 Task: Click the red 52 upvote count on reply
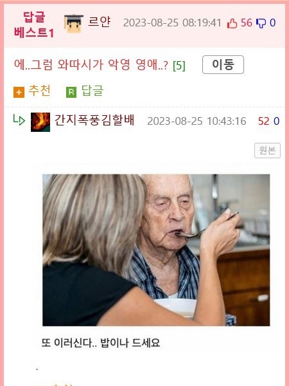click(x=264, y=121)
